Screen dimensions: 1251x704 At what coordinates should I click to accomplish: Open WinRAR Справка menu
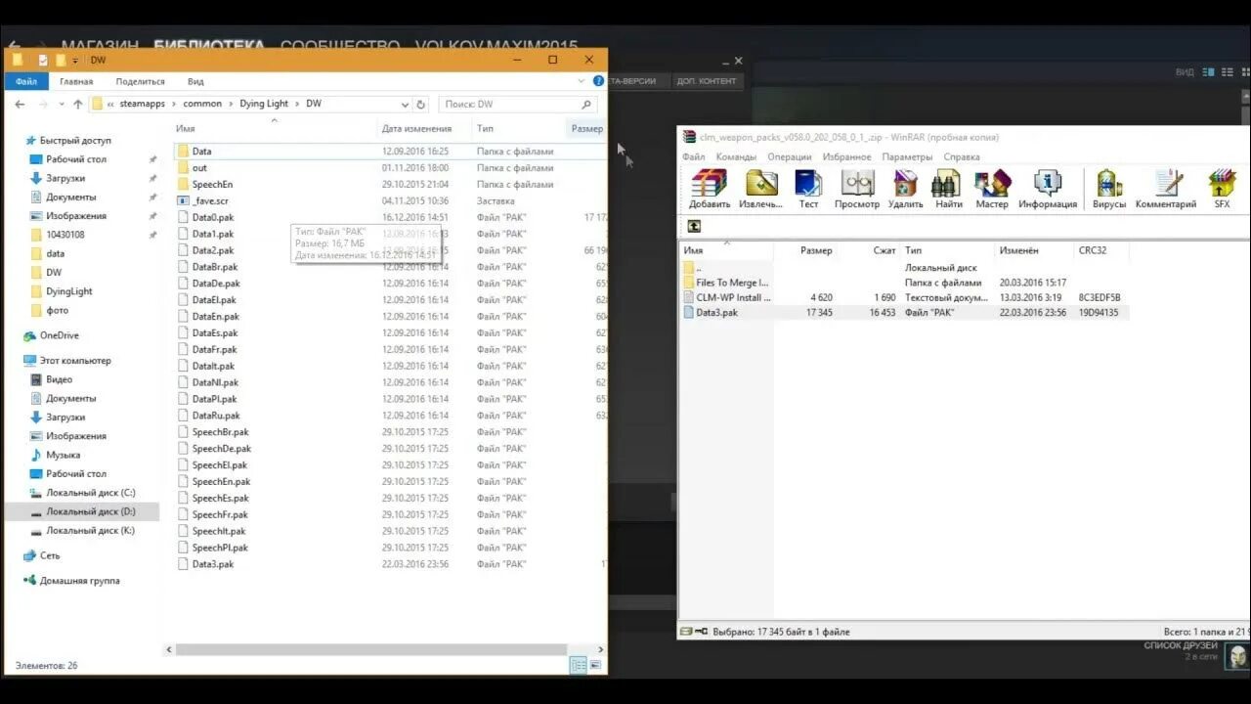click(962, 156)
